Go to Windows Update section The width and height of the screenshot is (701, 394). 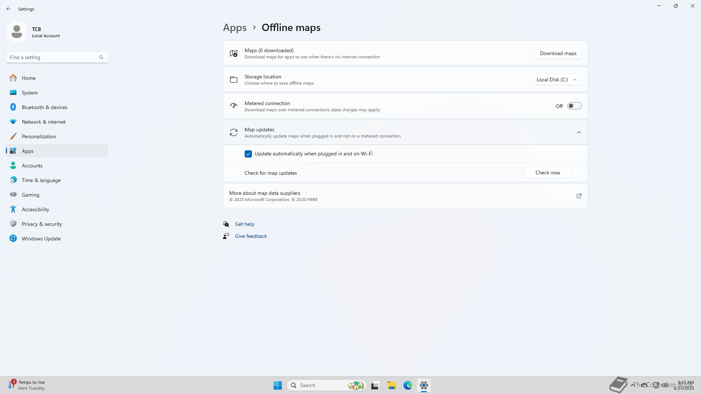(x=41, y=239)
